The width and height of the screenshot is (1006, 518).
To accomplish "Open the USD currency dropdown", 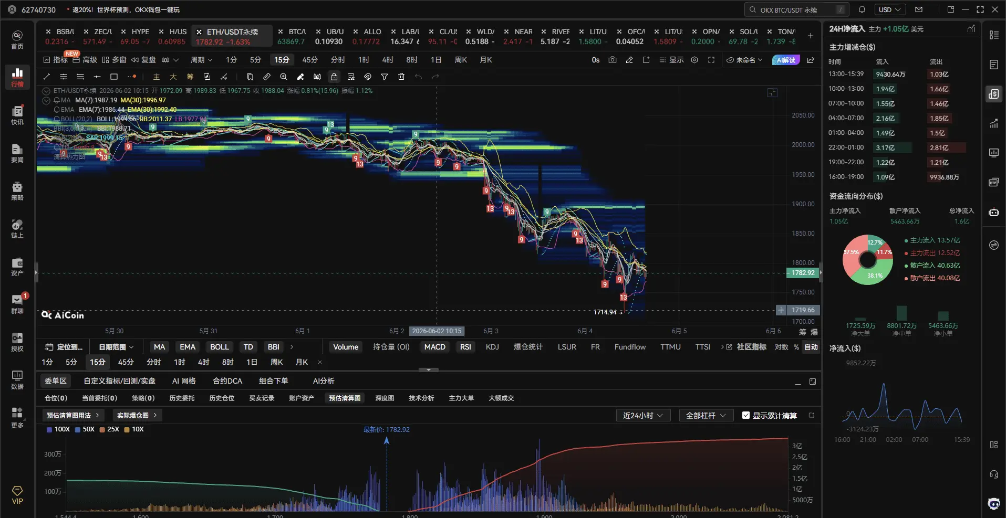I will (889, 9).
